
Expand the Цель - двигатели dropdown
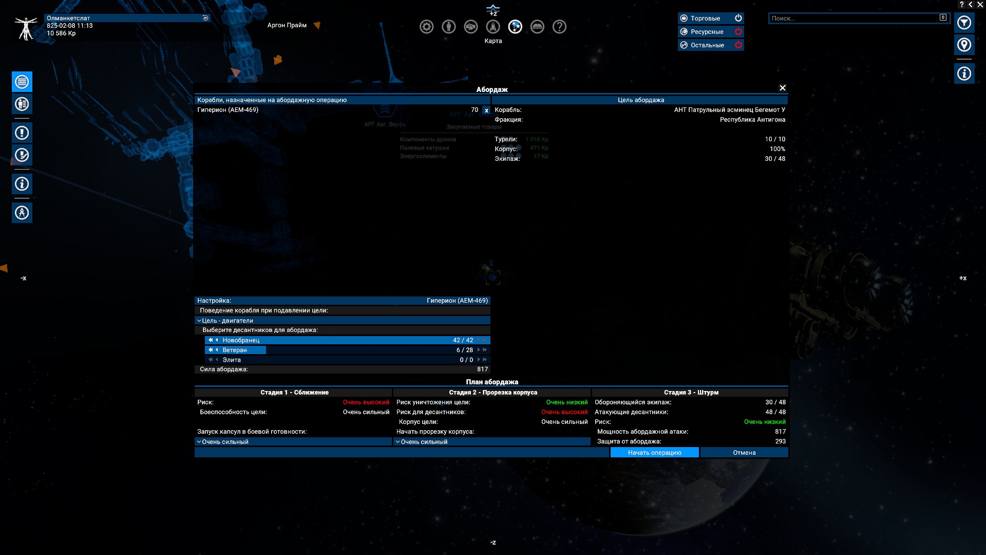coord(343,320)
